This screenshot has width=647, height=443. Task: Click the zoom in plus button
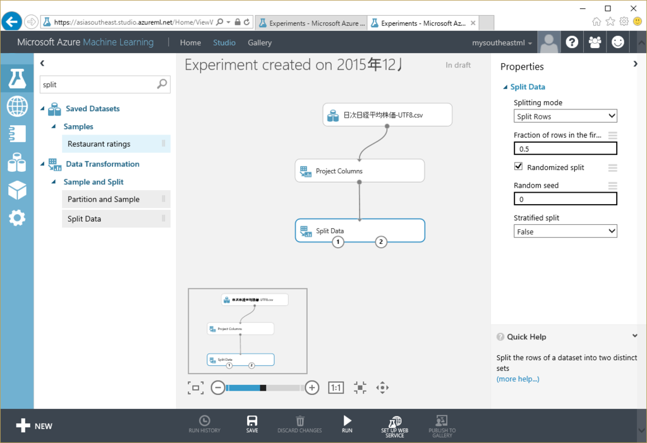(x=312, y=387)
